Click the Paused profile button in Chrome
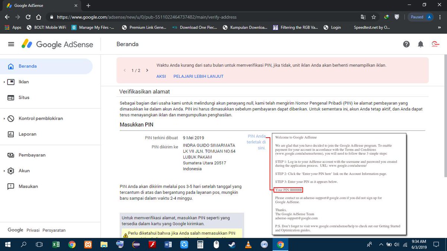 (x=421, y=17)
